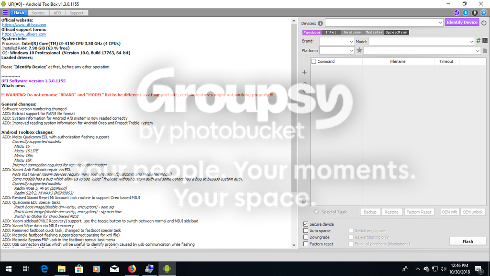This screenshot has width=490, height=276.
Task: Switch to the Support tab
Action: (77, 13)
